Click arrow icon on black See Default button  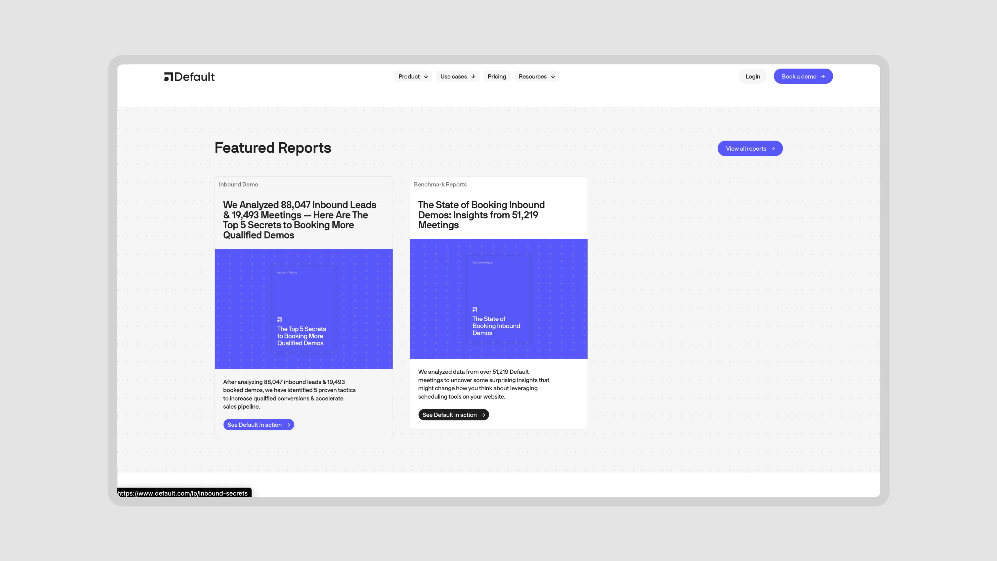pos(483,415)
